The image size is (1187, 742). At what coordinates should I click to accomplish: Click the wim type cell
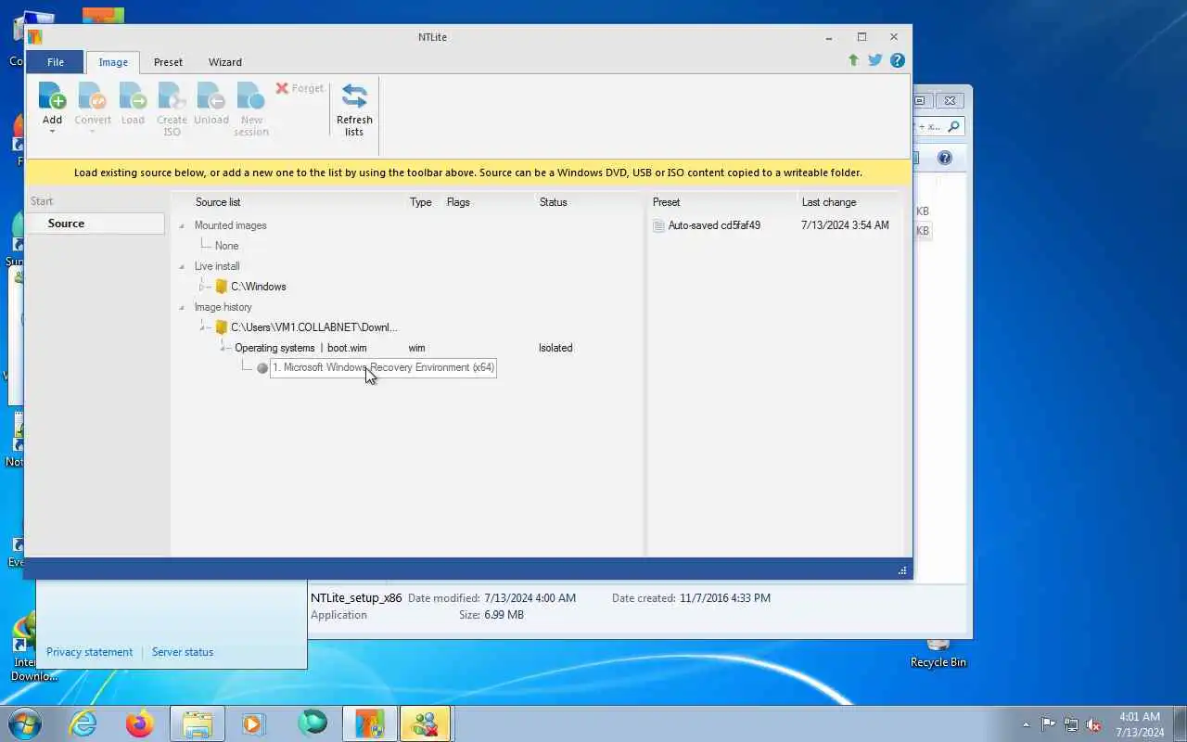click(416, 348)
